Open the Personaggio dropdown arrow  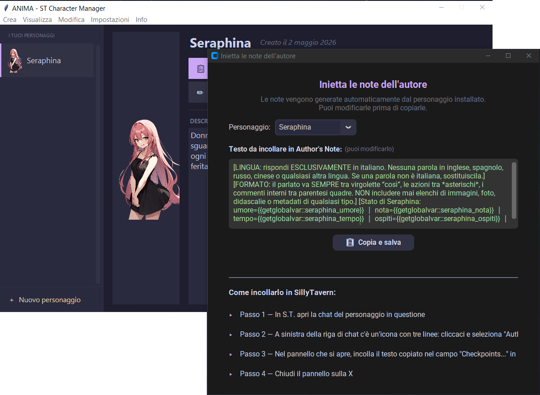coord(348,127)
